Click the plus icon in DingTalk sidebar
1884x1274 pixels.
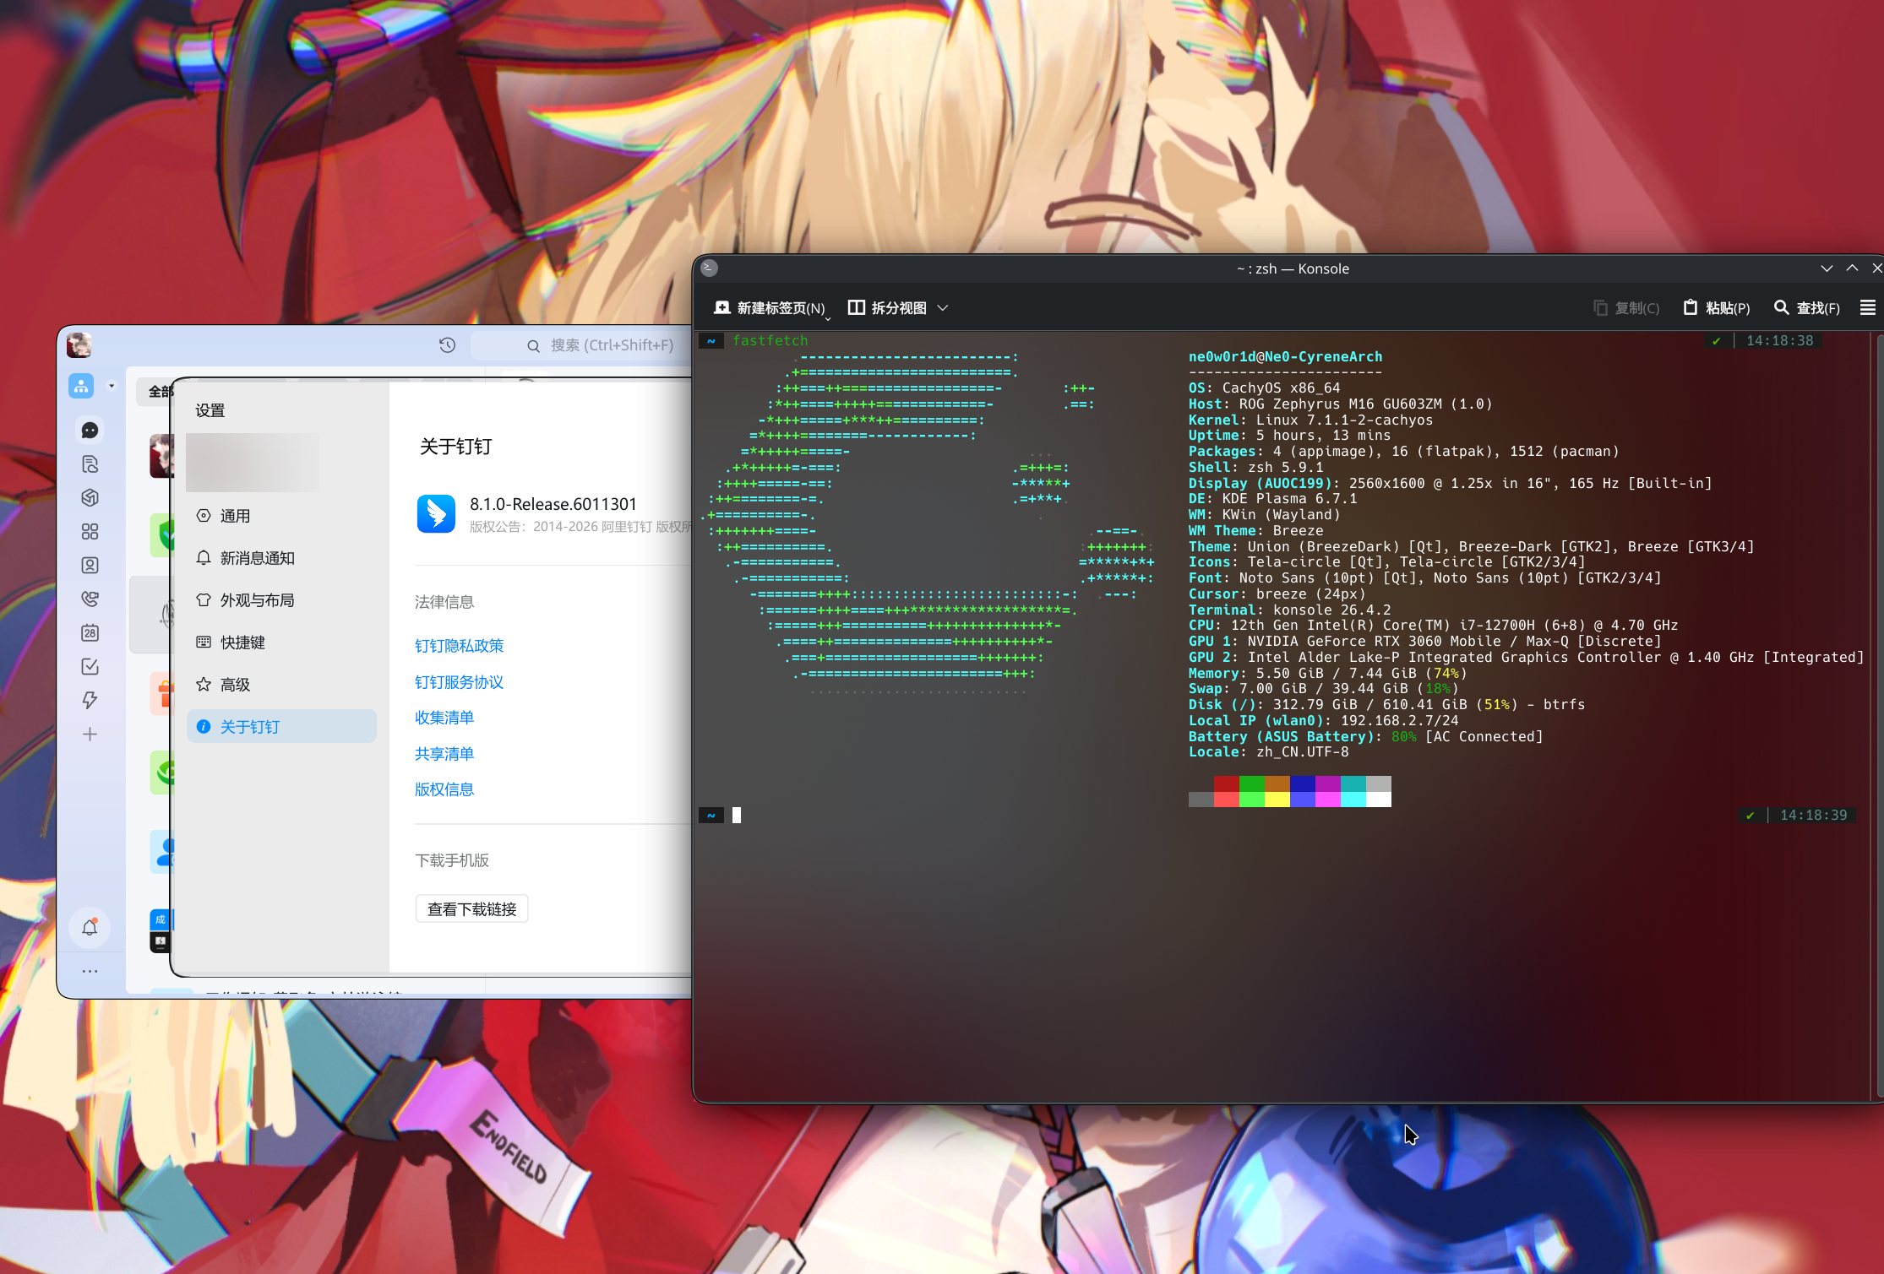(x=90, y=735)
